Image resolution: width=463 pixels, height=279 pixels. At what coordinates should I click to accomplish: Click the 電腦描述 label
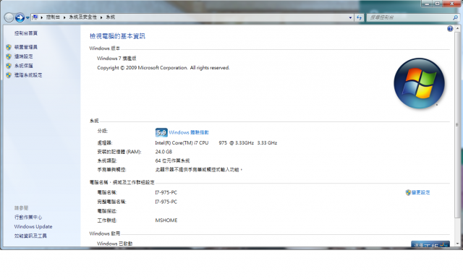coord(107,211)
